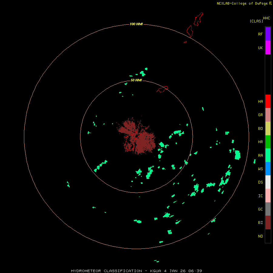Screen dimensions: 273x273
Task: Click the HA red legend swatch
Action: (268, 101)
